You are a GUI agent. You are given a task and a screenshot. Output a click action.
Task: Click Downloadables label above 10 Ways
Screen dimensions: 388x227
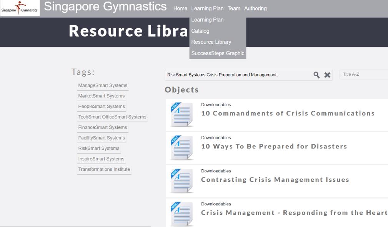click(216, 138)
